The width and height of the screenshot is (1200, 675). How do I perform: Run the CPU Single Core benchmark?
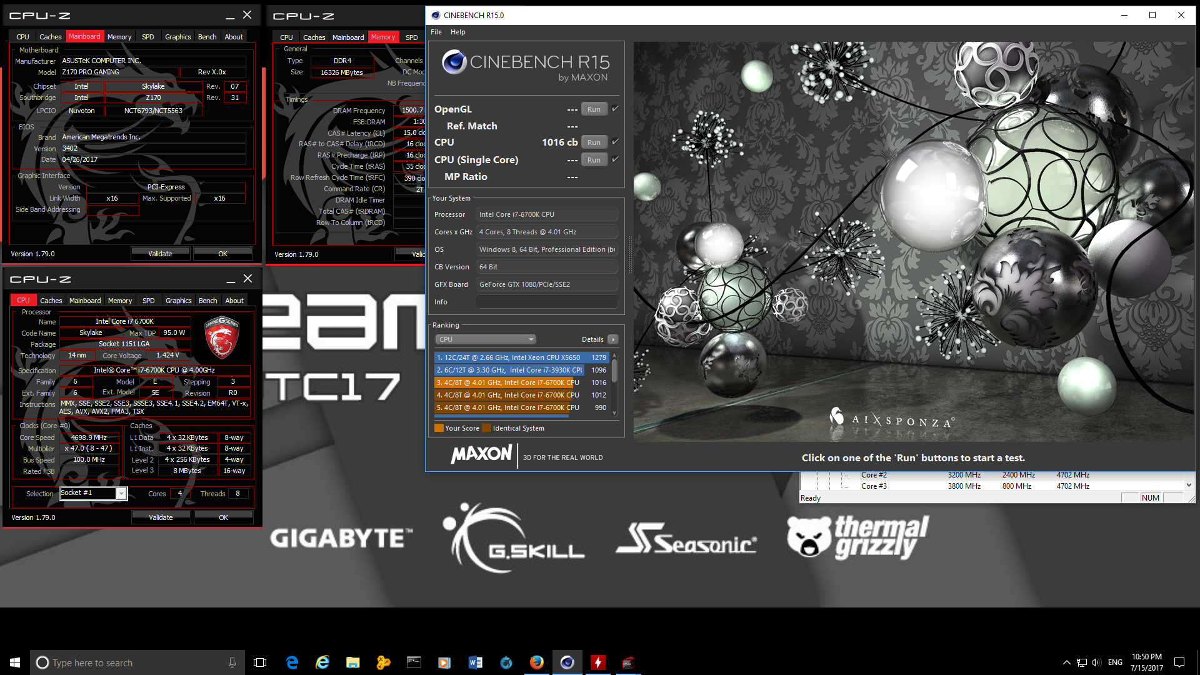(x=594, y=160)
